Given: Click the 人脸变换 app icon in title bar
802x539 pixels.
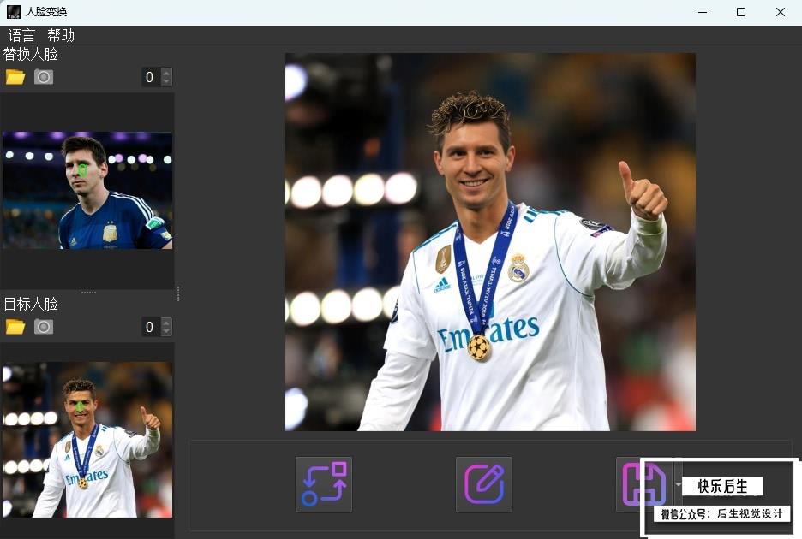Looking at the screenshot, I should [x=14, y=12].
